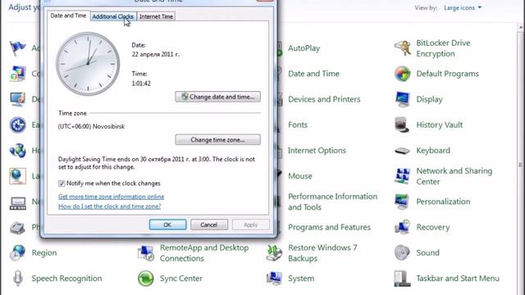Click the telephone icon in the left column
Image resolution: width=525 pixels, height=295 pixels.
(18, 228)
